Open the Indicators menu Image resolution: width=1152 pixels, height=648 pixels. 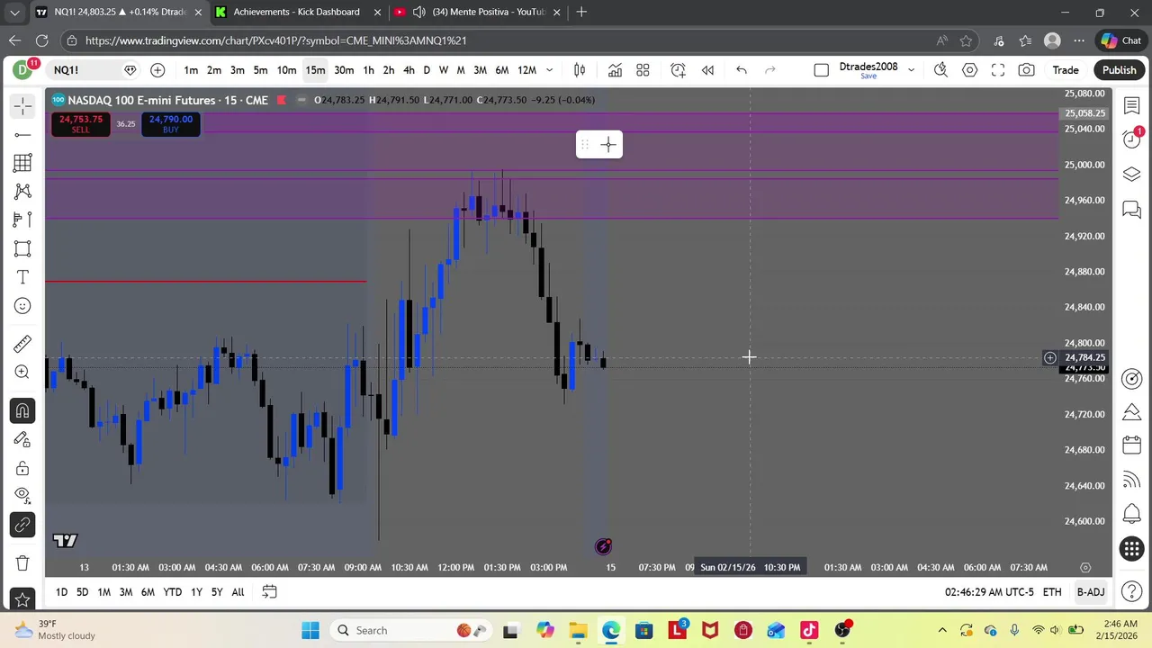pyautogui.click(x=615, y=70)
